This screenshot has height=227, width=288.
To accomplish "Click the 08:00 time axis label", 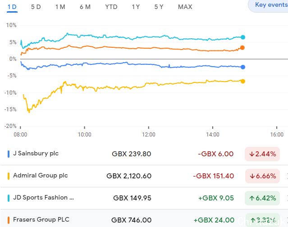I will coord(20,135).
